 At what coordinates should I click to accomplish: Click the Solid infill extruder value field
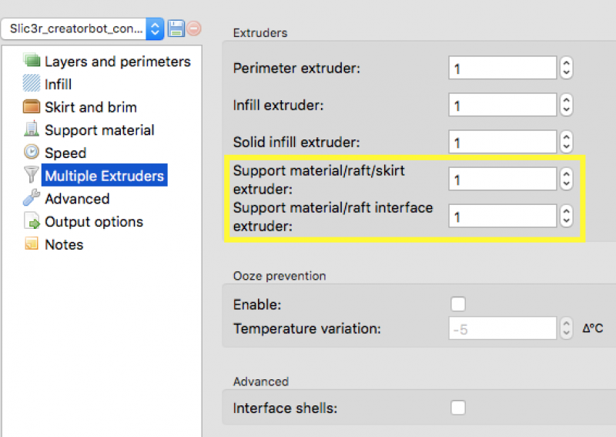pyautogui.click(x=502, y=143)
